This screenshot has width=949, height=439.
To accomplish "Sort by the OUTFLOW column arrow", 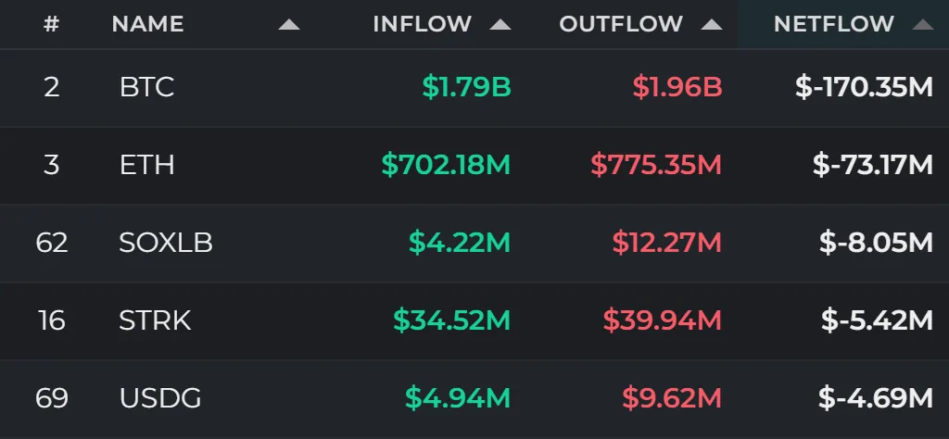I will (712, 25).
